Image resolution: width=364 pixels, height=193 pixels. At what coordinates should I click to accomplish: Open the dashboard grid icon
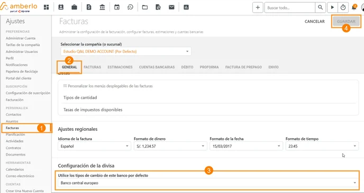coord(47,7)
